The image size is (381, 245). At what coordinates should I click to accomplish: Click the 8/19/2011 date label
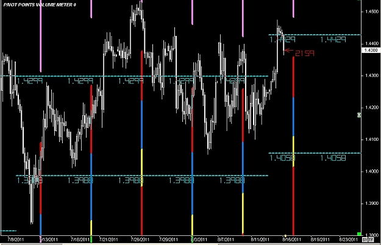pyautogui.click(x=320, y=240)
